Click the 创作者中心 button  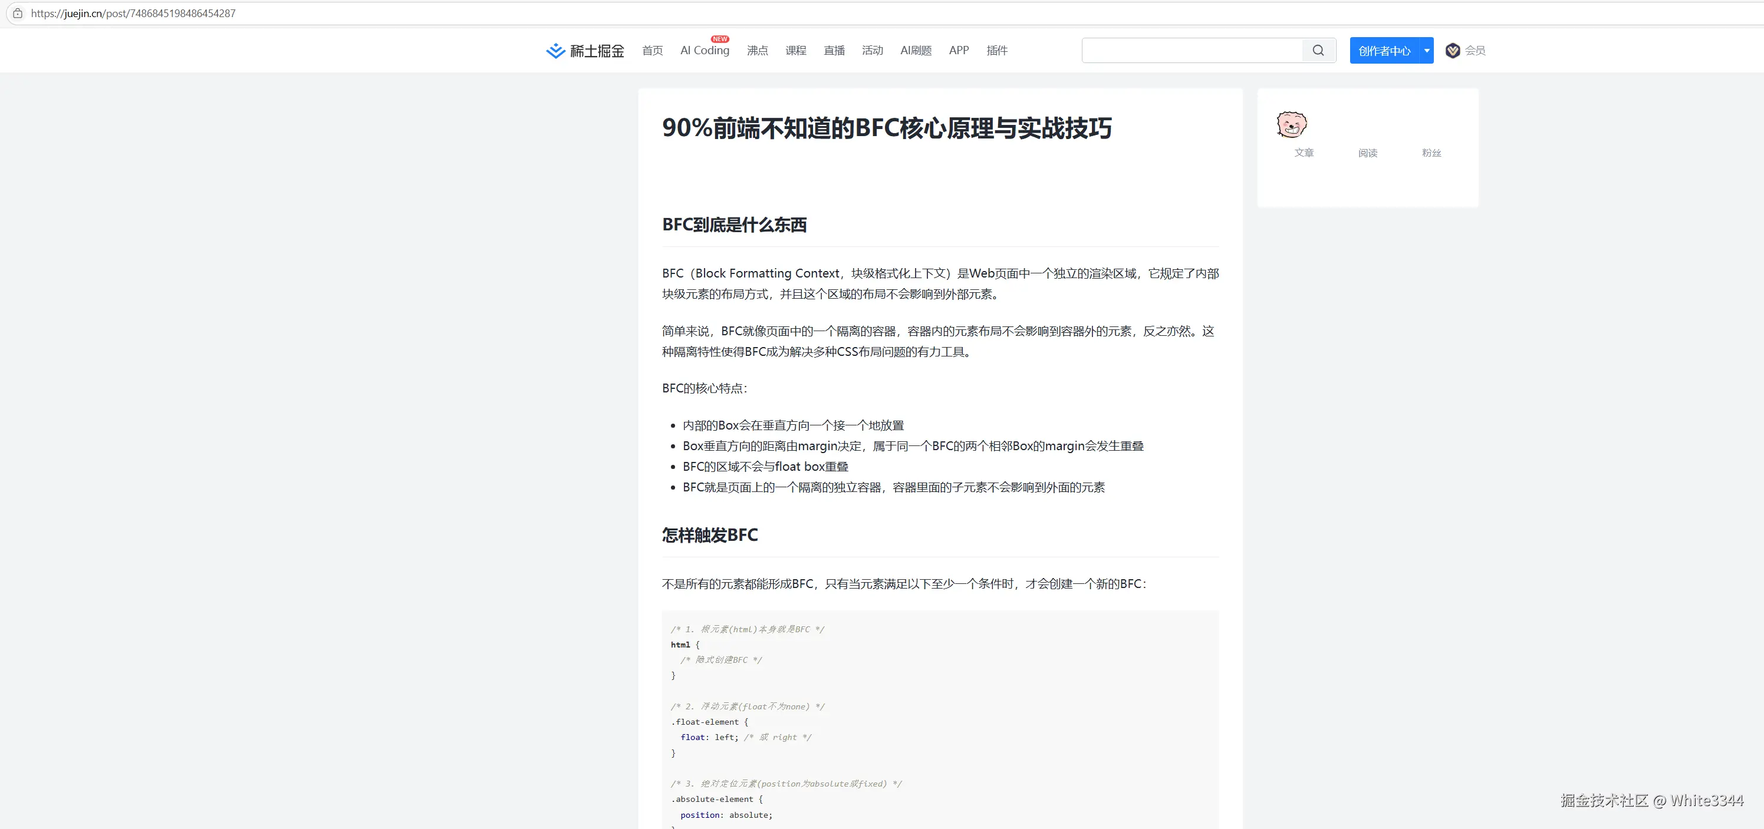[1385, 50]
